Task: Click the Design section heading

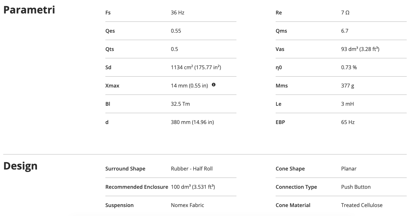Action: pos(20,166)
